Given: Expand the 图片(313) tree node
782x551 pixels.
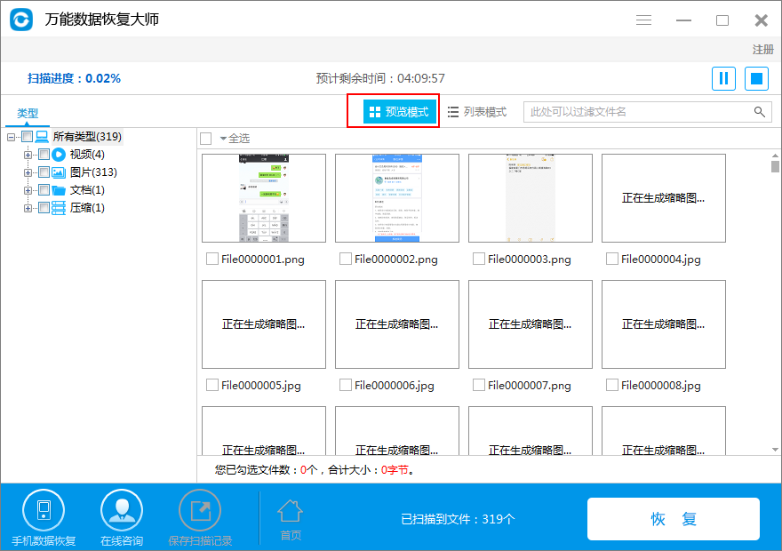Looking at the screenshot, I should pos(28,173).
